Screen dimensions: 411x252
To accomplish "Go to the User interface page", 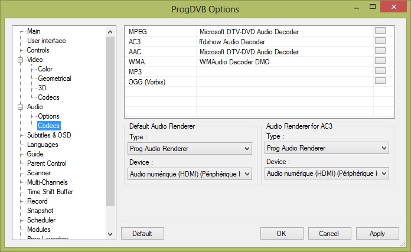I will [46, 41].
